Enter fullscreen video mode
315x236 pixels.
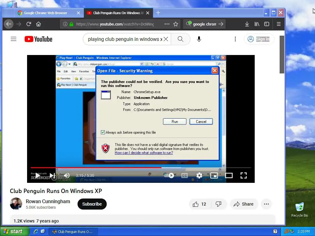pyautogui.click(x=244, y=175)
